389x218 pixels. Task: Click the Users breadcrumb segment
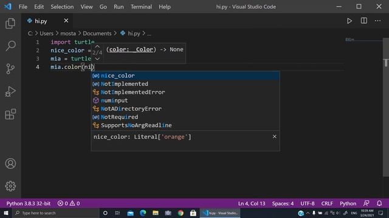click(x=46, y=33)
